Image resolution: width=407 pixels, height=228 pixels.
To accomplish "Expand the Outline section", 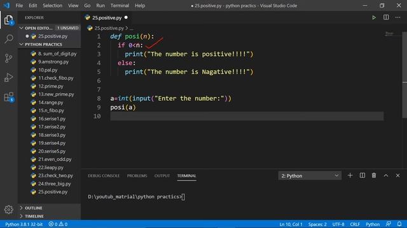I will pos(33,208).
